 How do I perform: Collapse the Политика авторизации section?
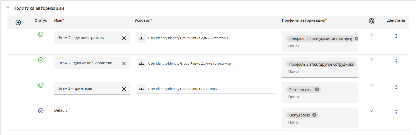pyautogui.click(x=8, y=8)
